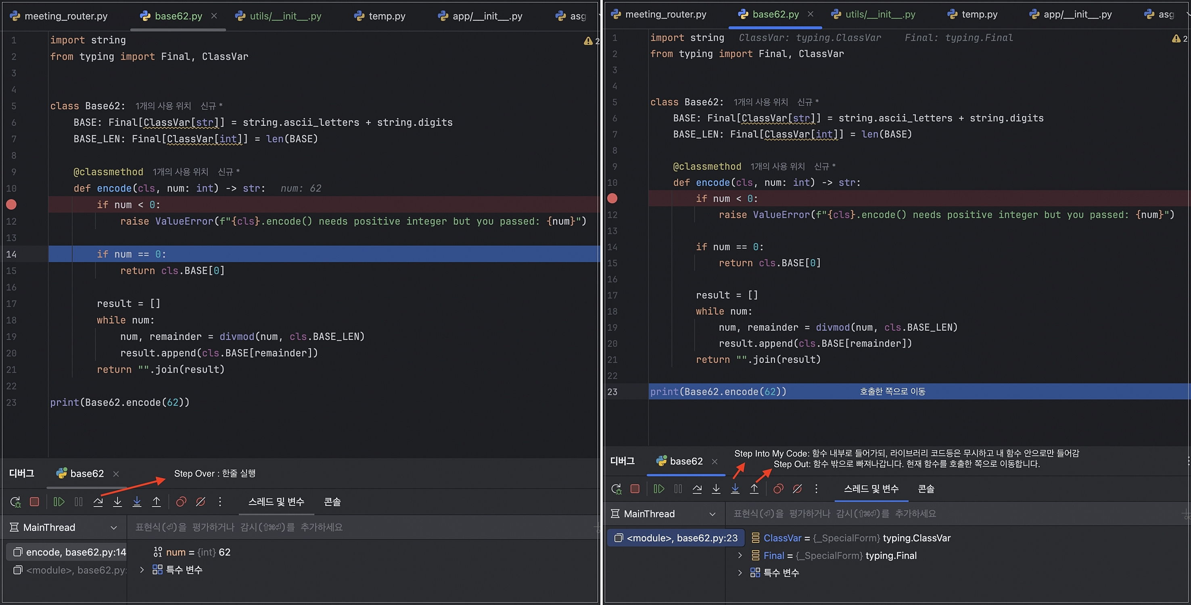Click Rerun debug icon in left debugger toolbar
The width and height of the screenshot is (1191, 605).
click(x=15, y=501)
